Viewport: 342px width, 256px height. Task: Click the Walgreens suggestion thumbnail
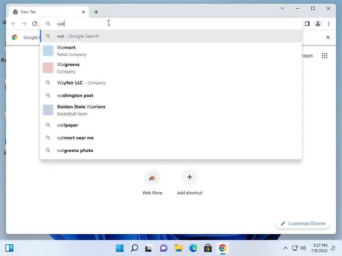(x=48, y=67)
